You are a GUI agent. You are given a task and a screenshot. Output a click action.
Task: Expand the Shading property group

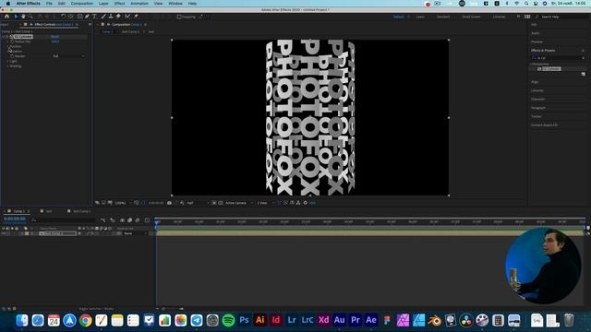(x=8, y=65)
